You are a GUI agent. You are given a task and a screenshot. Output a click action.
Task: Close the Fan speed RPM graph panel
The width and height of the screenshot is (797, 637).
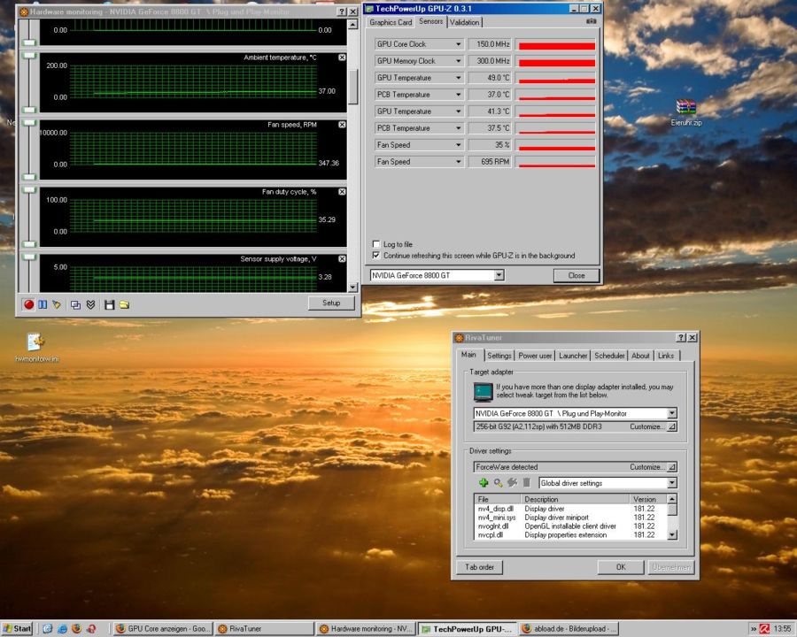[342, 125]
